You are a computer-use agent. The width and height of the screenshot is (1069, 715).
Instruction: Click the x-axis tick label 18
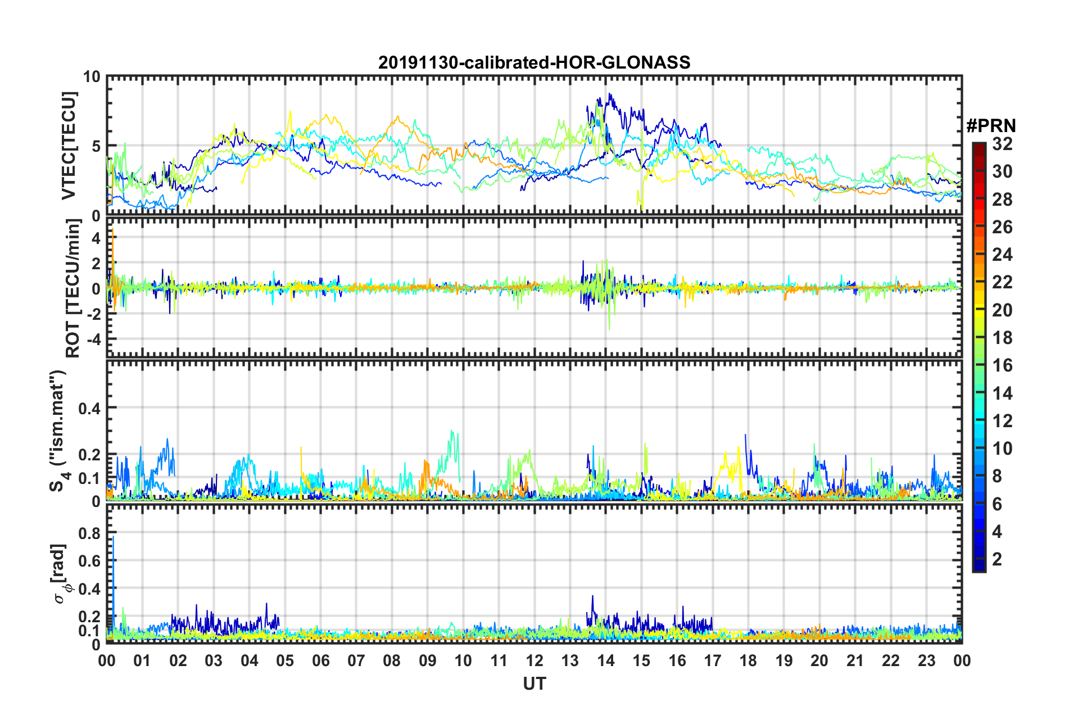pyautogui.click(x=748, y=660)
